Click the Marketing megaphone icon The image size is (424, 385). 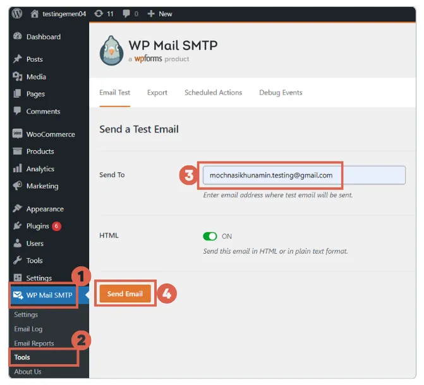click(17, 186)
